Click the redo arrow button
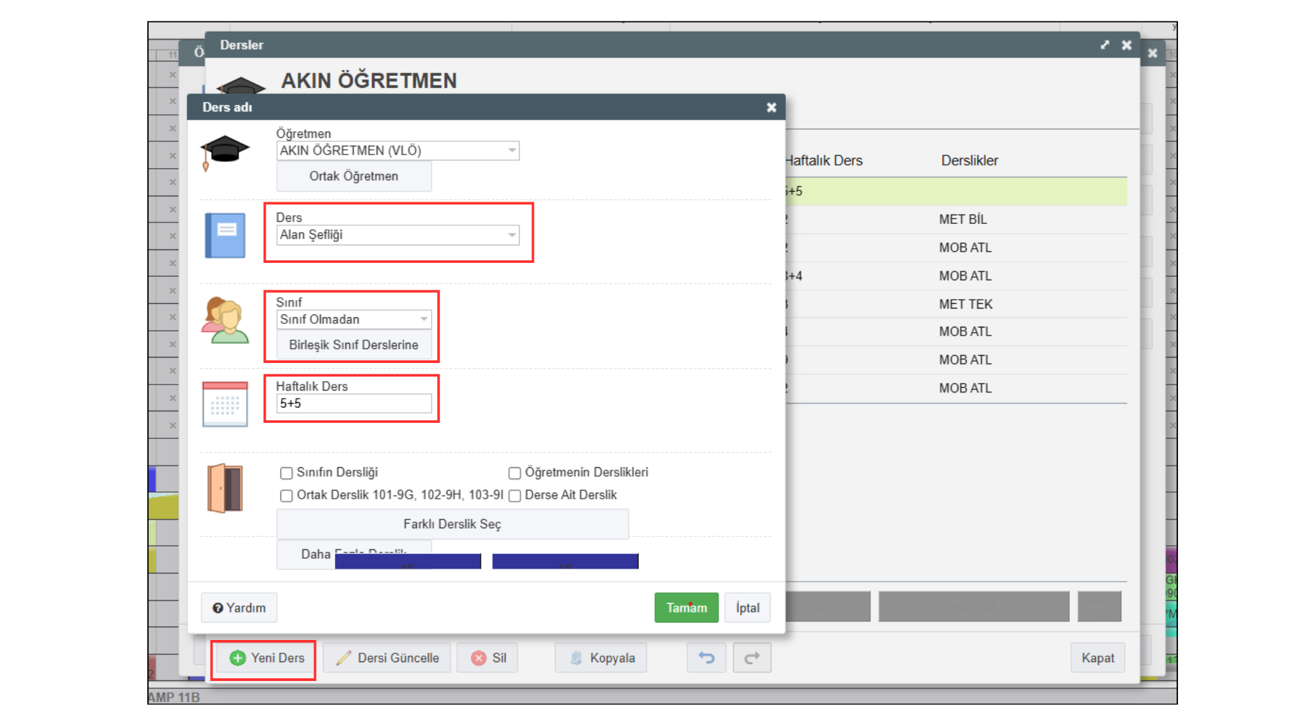1291x726 pixels. point(752,657)
